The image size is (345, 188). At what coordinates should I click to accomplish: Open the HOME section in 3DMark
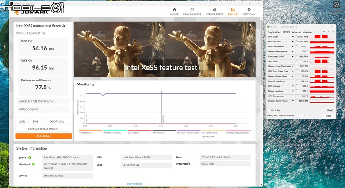174,12
